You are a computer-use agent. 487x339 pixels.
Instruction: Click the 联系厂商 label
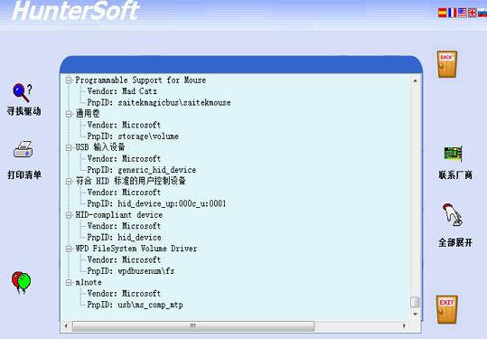[x=455, y=175]
